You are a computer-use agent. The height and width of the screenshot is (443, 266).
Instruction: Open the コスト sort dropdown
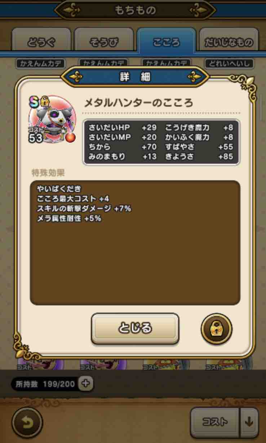pos(215,422)
